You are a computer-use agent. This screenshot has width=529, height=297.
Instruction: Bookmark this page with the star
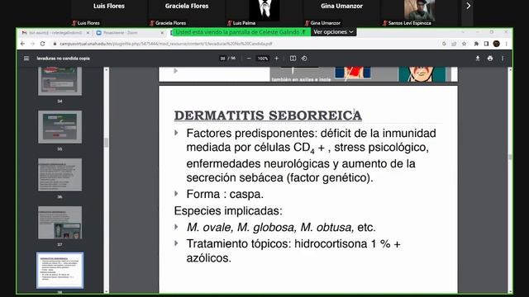pos(465,44)
